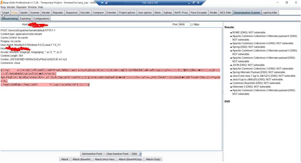The image size is (301, 163).
Task: Minimize the remote desktop session bar
Action: [189, 3]
